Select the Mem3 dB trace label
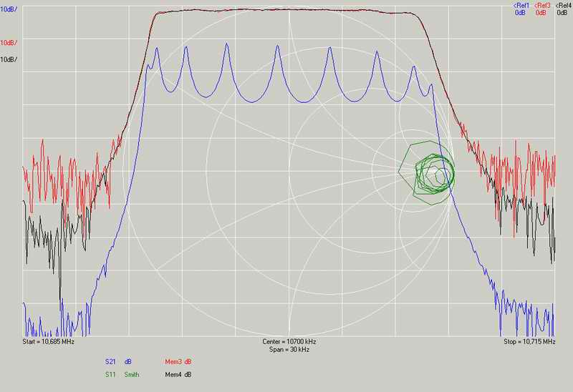Image resolution: width=573 pixels, height=392 pixels. tap(178, 362)
